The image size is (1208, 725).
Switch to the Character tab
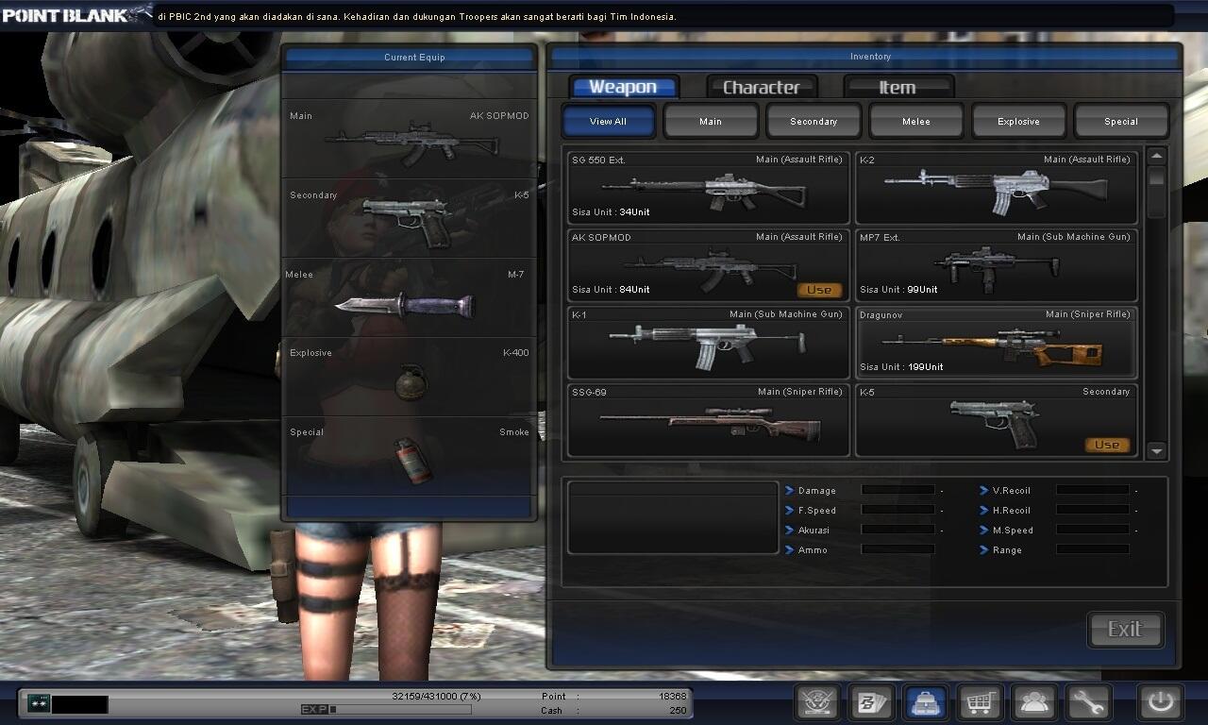[x=762, y=87]
